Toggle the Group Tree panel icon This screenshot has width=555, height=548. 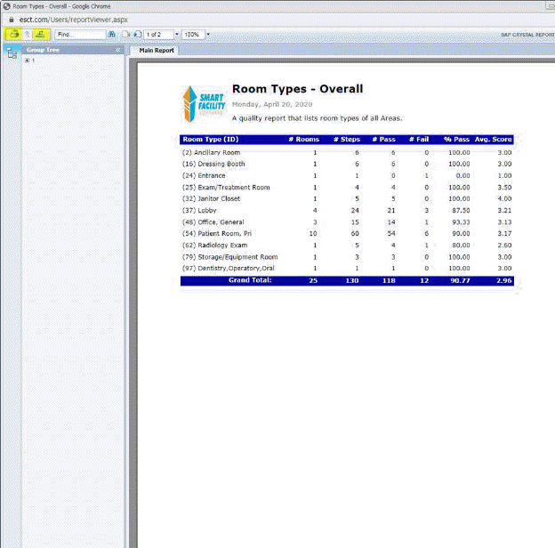[12, 53]
